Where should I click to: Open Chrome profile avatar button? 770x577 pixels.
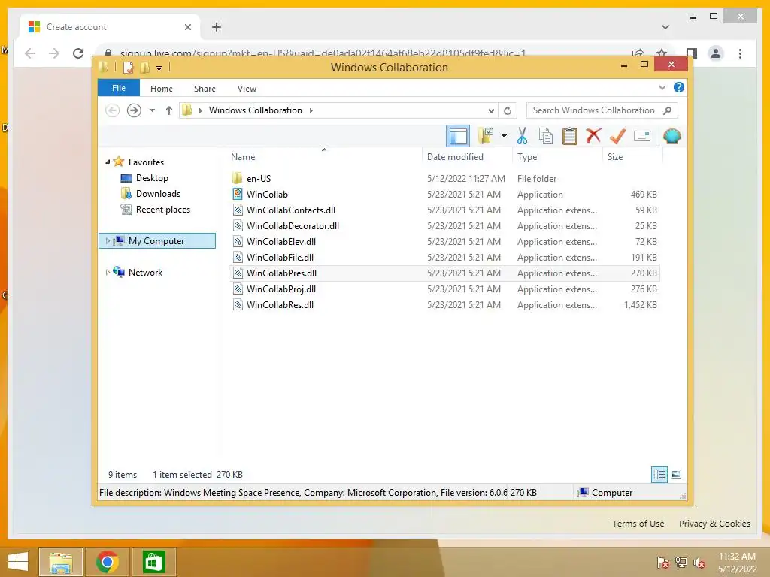click(716, 53)
